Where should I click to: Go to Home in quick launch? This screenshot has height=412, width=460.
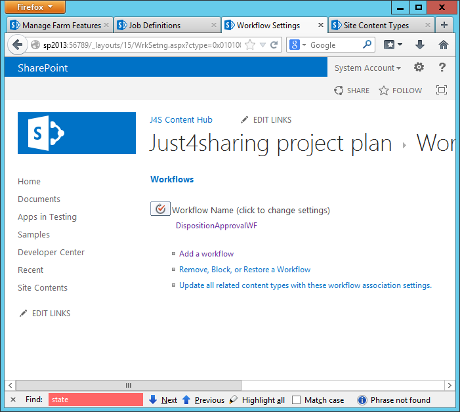coord(29,182)
